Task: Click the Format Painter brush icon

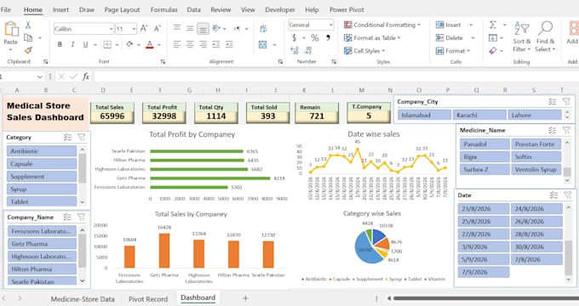Action: pos(28,50)
